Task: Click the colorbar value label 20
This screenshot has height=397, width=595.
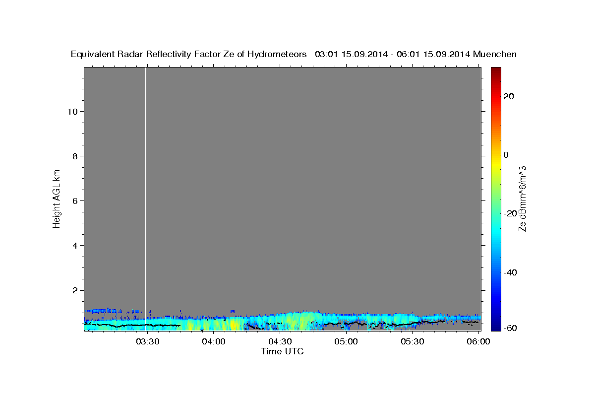Action: coord(508,96)
